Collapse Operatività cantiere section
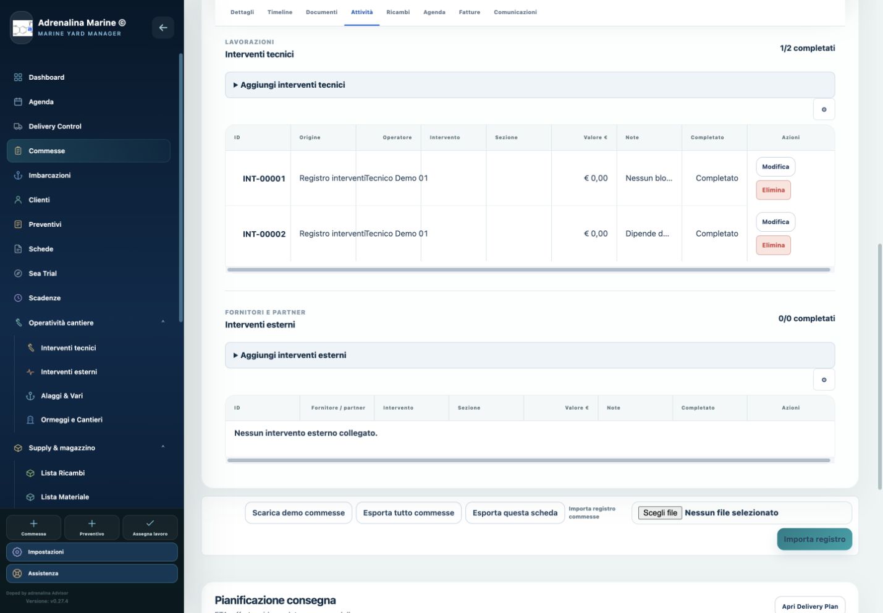The height and width of the screenshot is (613, 883). [x=163, y=323]
